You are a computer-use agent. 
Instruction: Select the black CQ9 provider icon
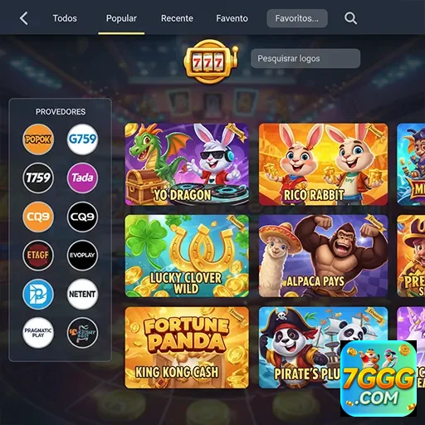pyautogui.click(x=82, y=217)
